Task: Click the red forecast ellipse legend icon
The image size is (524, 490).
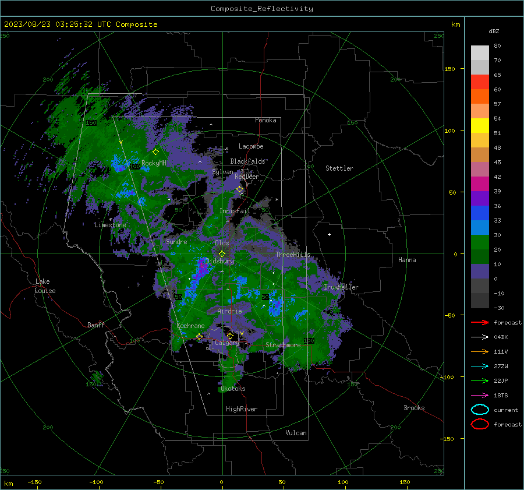Action: pos(480,424)
